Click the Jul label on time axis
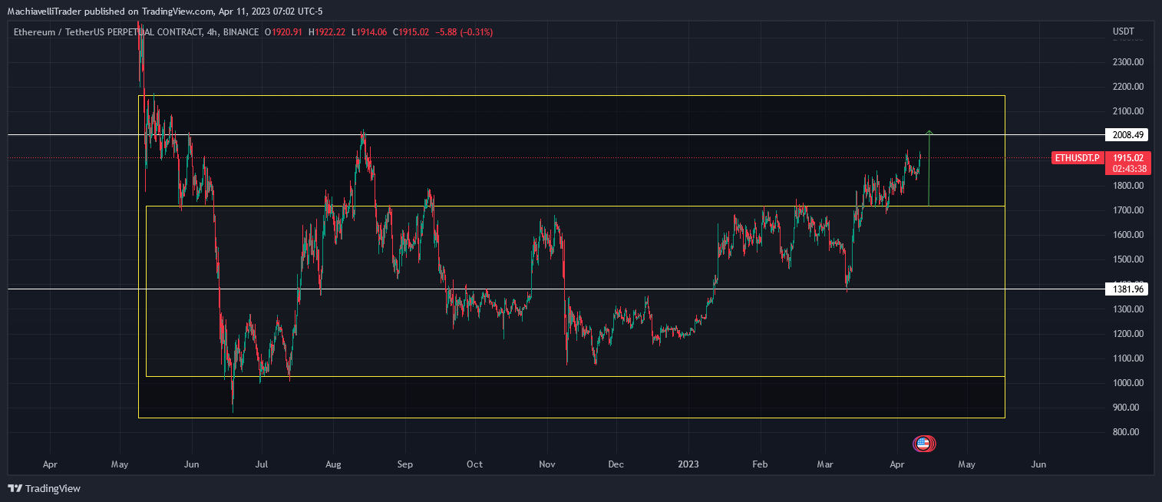This screenshot has width=1162, height=502. (261, 464)
